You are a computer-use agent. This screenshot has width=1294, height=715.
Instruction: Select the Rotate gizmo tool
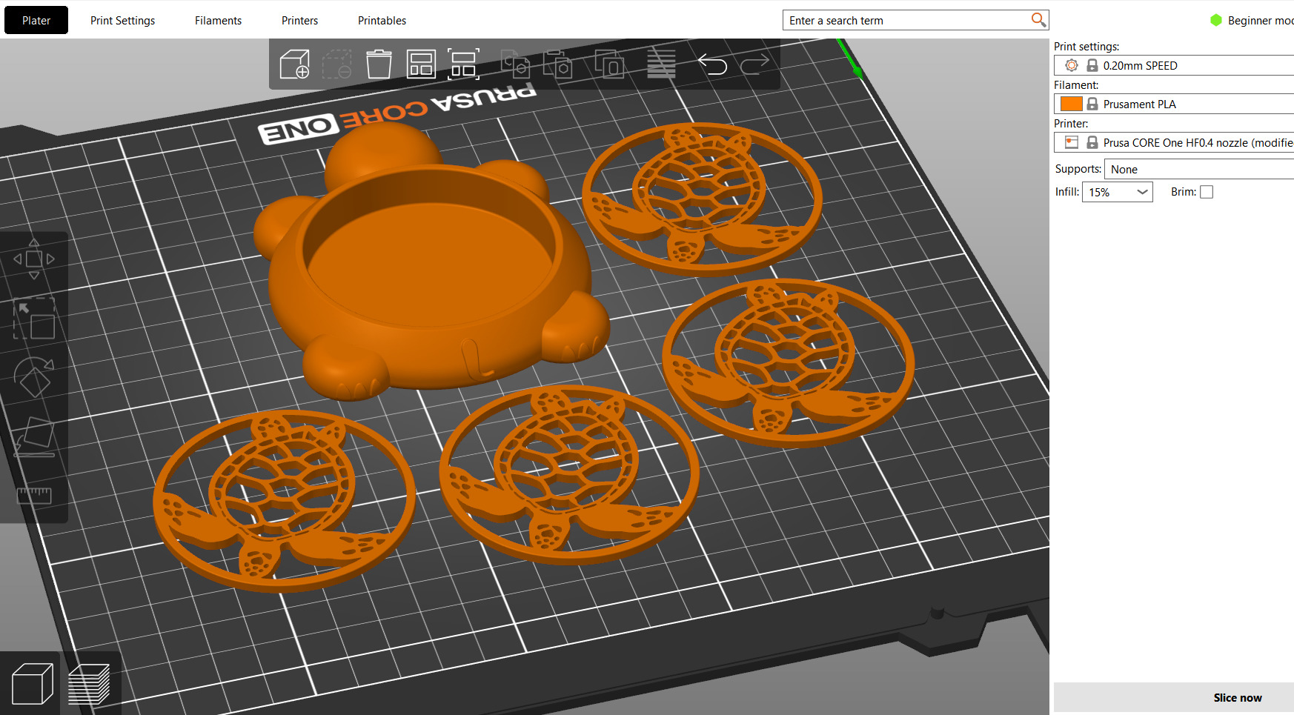click(x=34, y=377)
